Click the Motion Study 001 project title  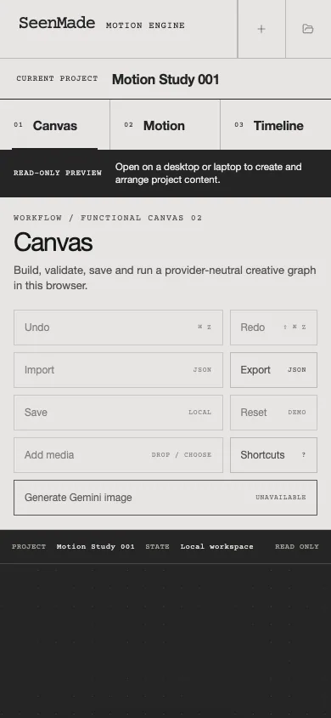pos(165,79)
